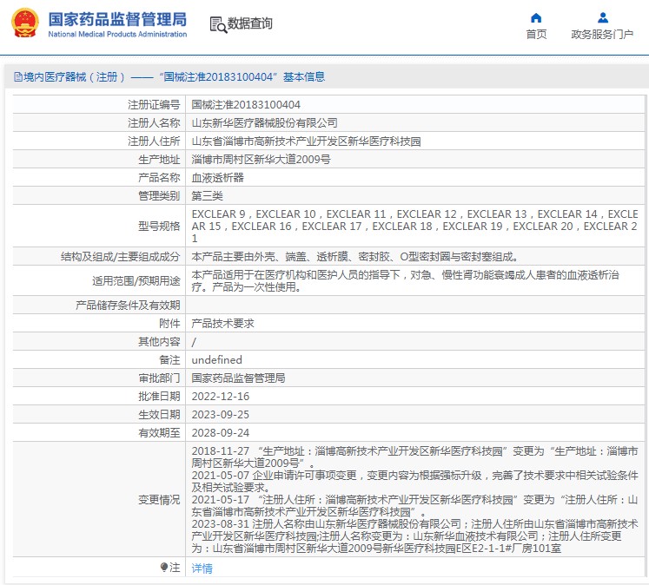Viewport: 649px width, 585px height.
Task: Open the 详情 link
Action: [x=202, y=568]
